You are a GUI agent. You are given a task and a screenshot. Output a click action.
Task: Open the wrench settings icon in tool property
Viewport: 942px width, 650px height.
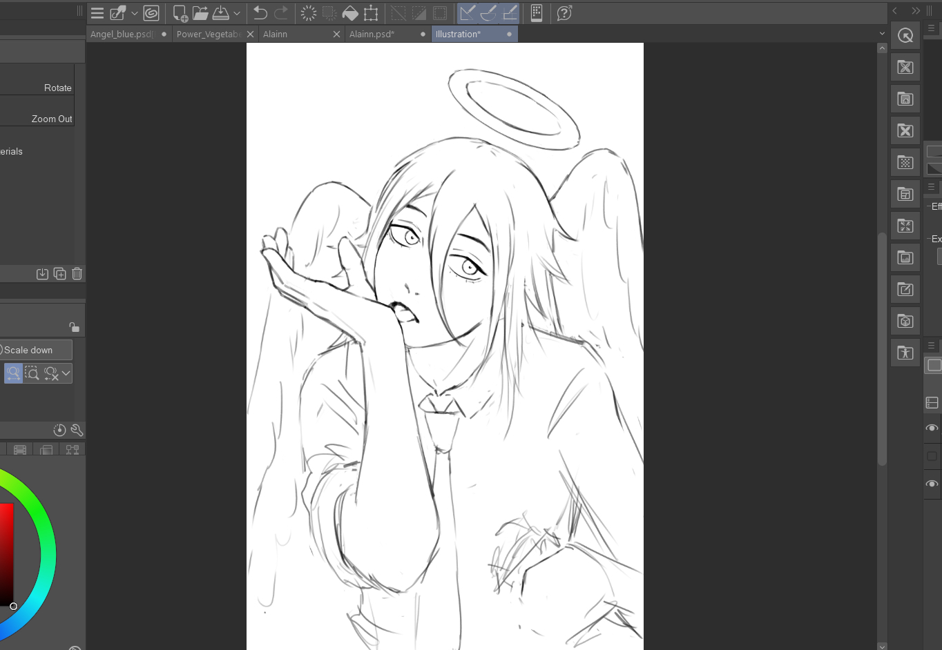pyautogui.click(x=77, y=430)
